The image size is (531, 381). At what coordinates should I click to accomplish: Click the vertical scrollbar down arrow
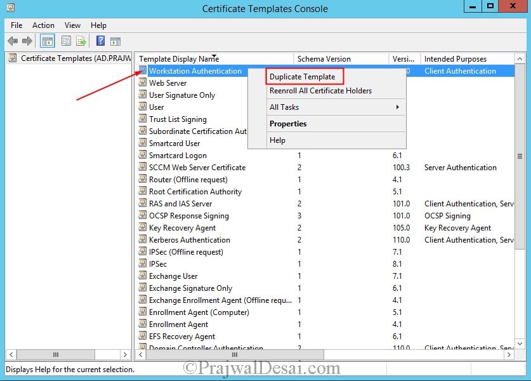520,344
